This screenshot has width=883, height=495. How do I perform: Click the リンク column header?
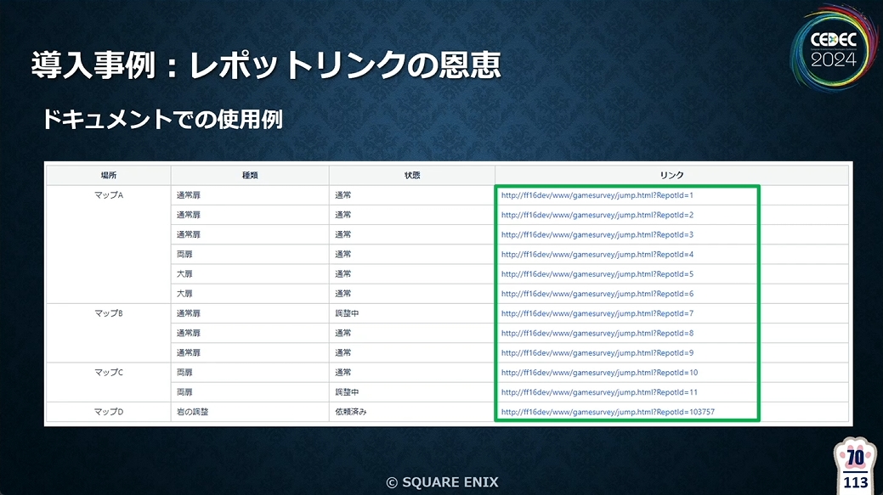672,176
